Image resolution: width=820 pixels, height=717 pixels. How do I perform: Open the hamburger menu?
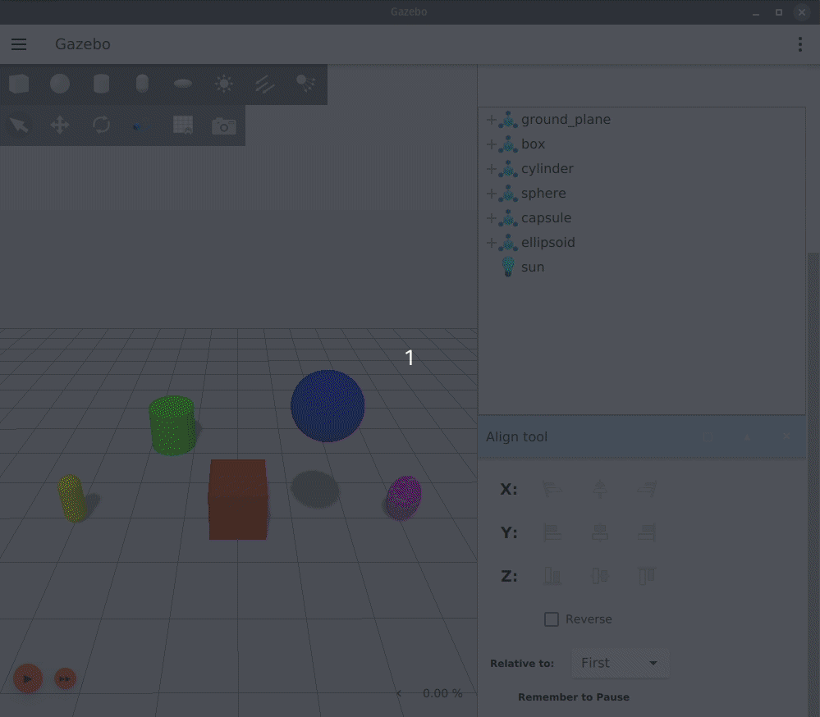pyautogui.click(x=19, y=44)
